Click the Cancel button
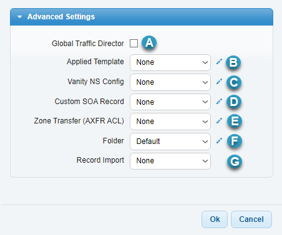282x235 pixels. (x=251, y=219)
